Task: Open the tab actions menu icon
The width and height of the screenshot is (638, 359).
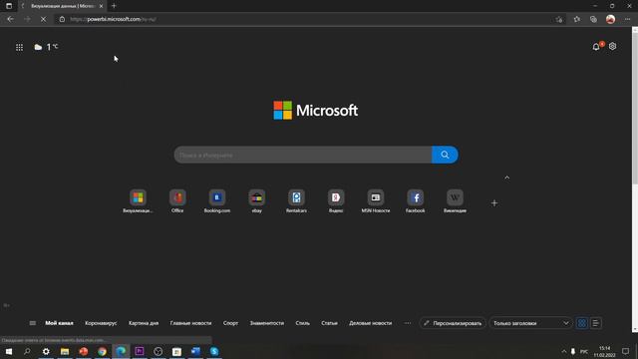Action: tap(9, 6)
